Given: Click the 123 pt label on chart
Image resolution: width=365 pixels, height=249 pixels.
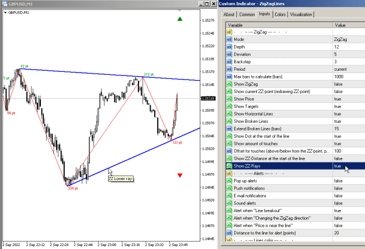Looking at the screenshot, I should point(177,143).
